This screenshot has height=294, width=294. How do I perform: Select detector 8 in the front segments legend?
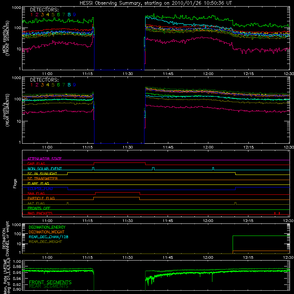pyautogui.click(x=69, y=14)
